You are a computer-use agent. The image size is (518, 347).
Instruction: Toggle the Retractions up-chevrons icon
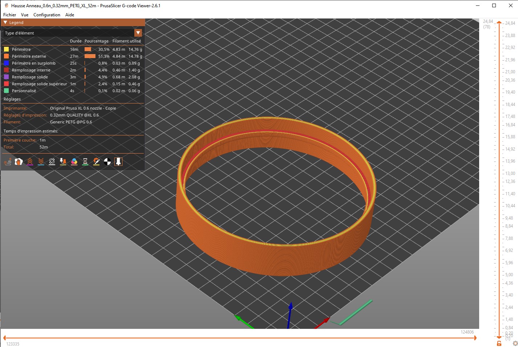pyautogui.click(x=30, y=162)
